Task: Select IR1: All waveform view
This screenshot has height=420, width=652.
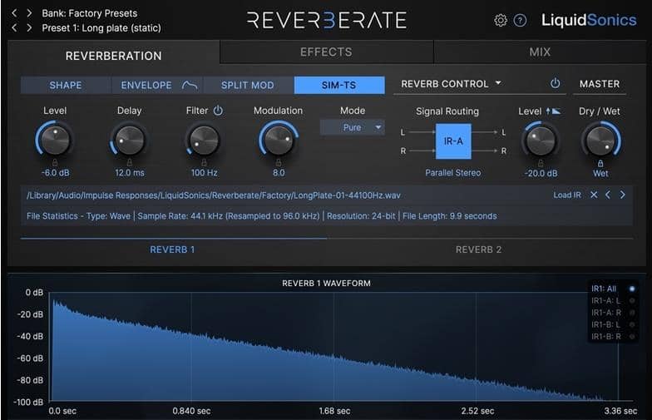Action: 613,289
